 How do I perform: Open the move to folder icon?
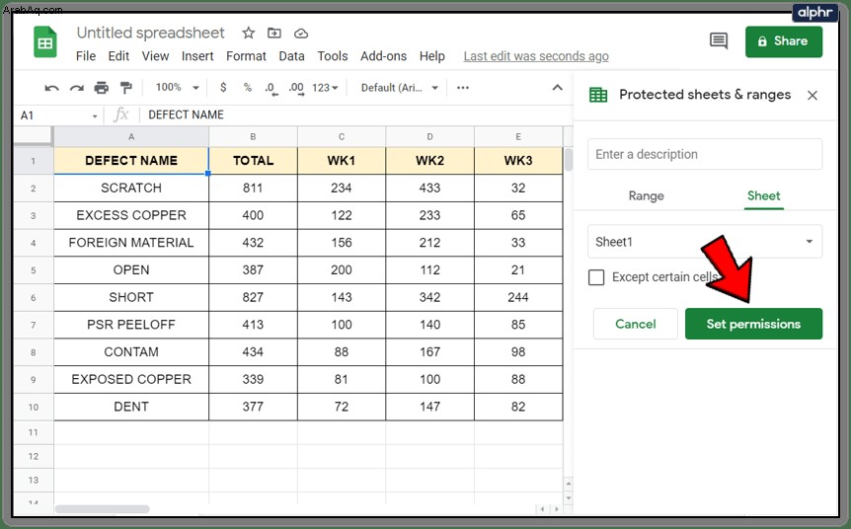point(274,34)
